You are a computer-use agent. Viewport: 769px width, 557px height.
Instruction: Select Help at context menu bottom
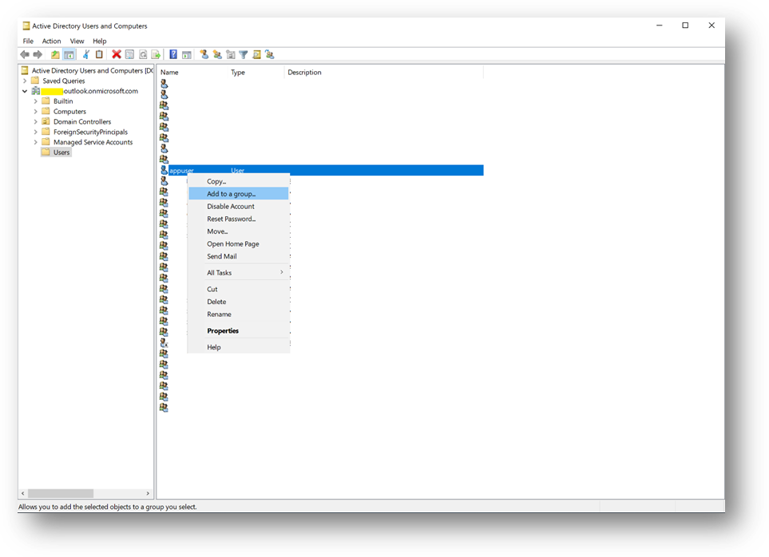[239, 347]
